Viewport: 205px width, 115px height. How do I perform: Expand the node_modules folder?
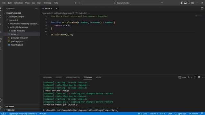(x=18, y=31)
